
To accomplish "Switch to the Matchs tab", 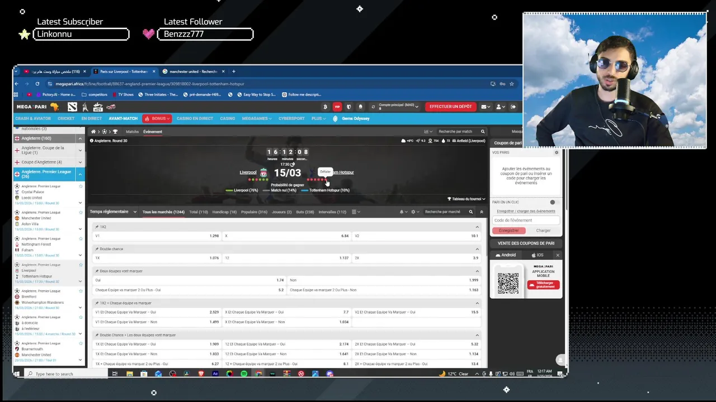I will point(132,132).
